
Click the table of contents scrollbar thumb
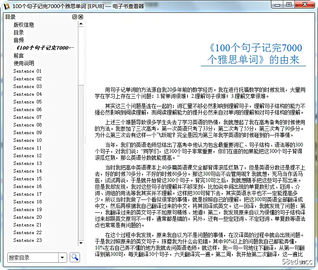click(x=81, y=56)
